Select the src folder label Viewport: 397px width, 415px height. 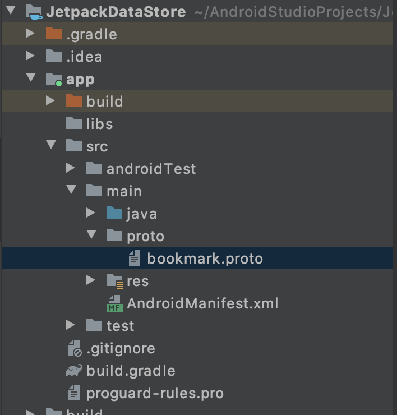(x=97, y=146)
